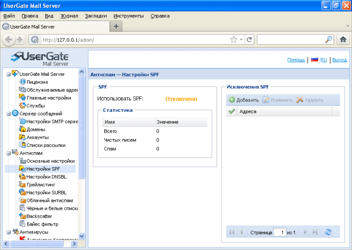Open the Журнал menu

(x=69, y=16)
